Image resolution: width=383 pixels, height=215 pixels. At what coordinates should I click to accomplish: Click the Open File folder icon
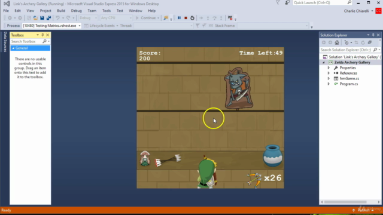[x=35, y=18]
